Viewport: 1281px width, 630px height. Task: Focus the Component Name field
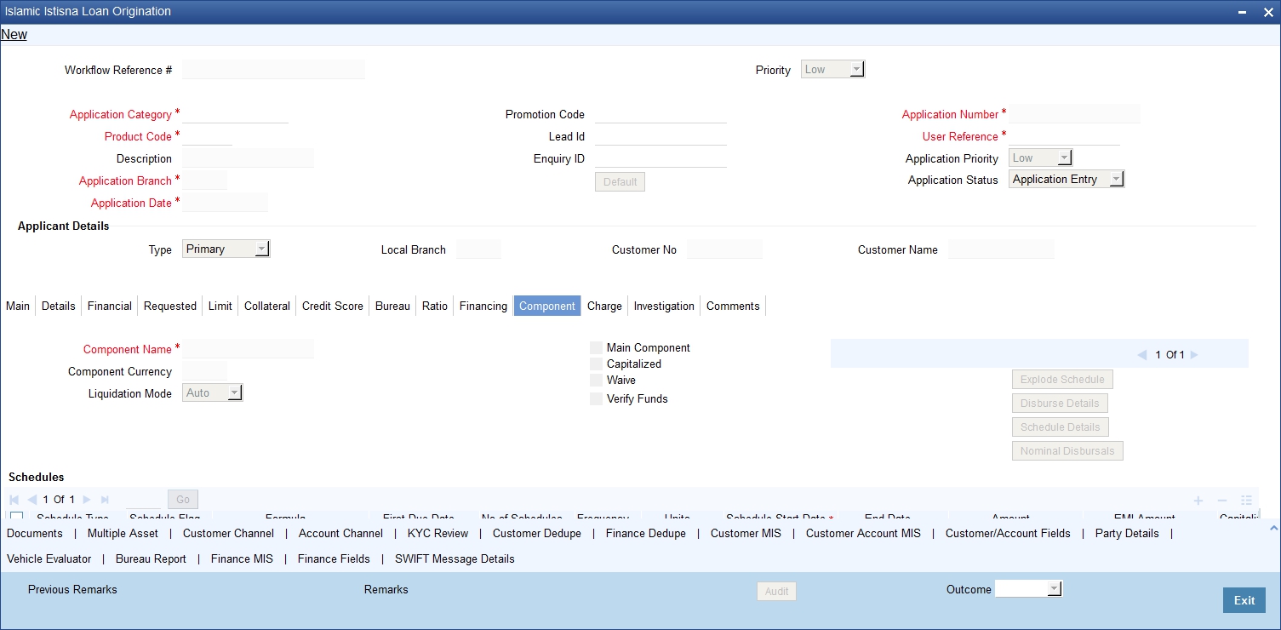coord(249,349)
